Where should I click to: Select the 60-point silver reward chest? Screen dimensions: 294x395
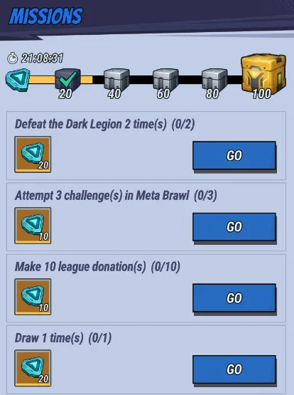[x=165, y=80]
